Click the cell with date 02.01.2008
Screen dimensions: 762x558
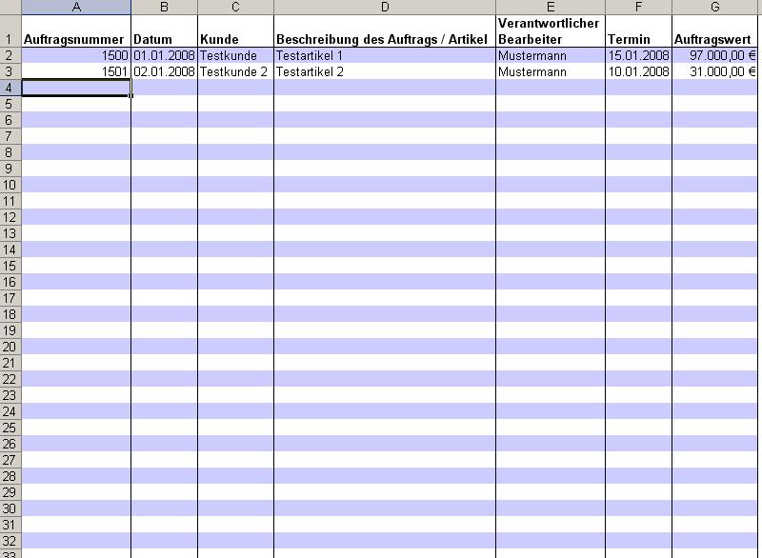164,71
